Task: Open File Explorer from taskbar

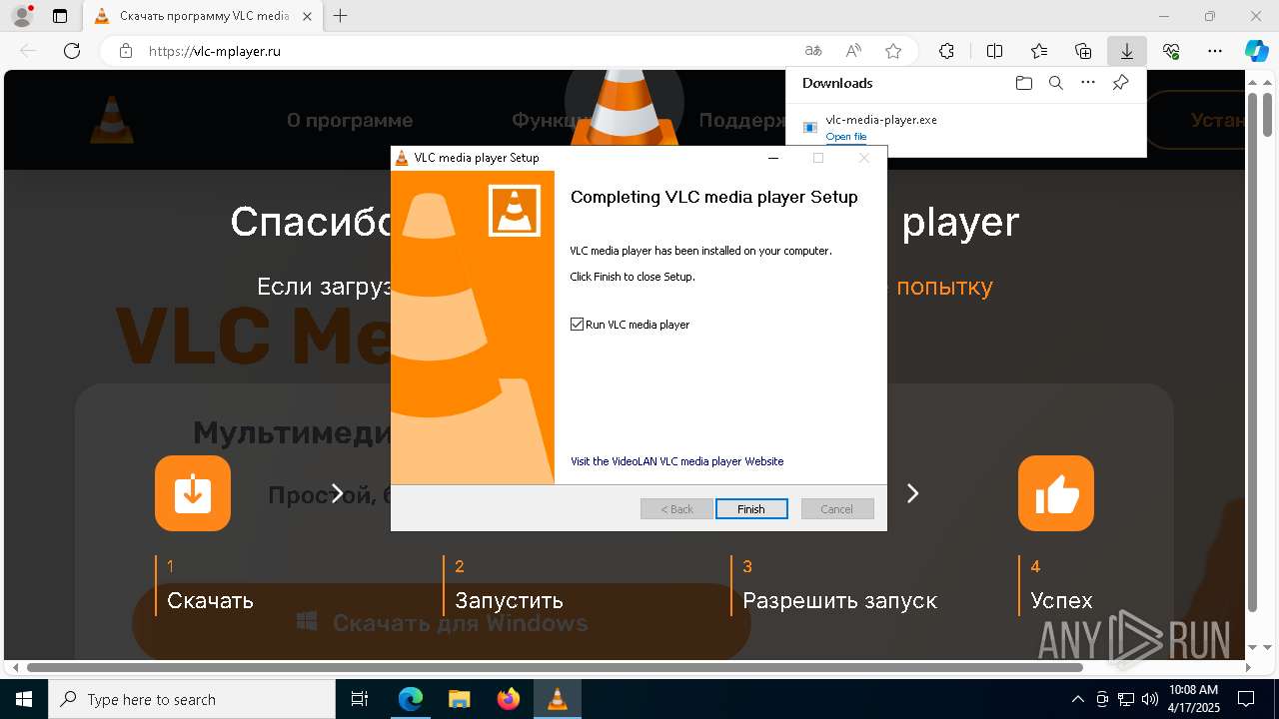Action: point(459,699)
